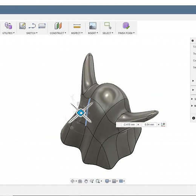Open the UTILITIES dropdown menu
This screenshot has height=196, width=196.
pyautogui.click(x=8, y=33)
